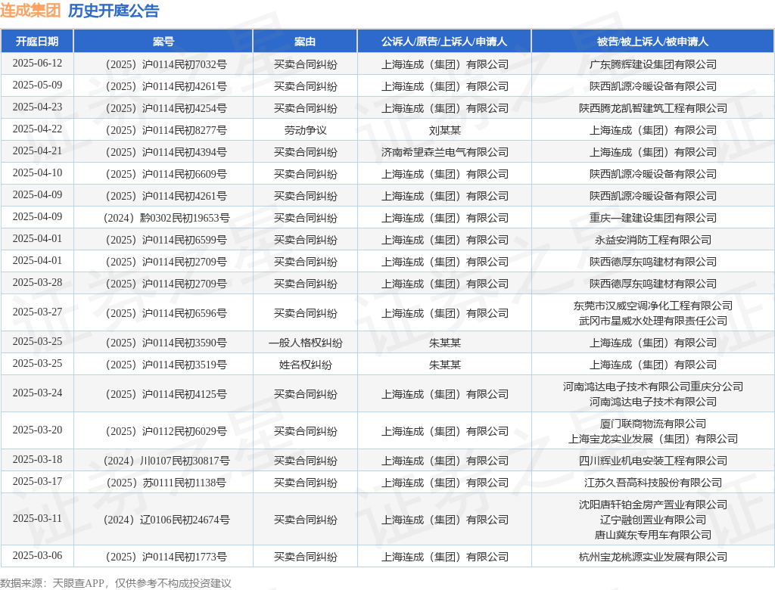Click defendant 武冈市星威水处理有限责任公司

[x=653, y=321]
